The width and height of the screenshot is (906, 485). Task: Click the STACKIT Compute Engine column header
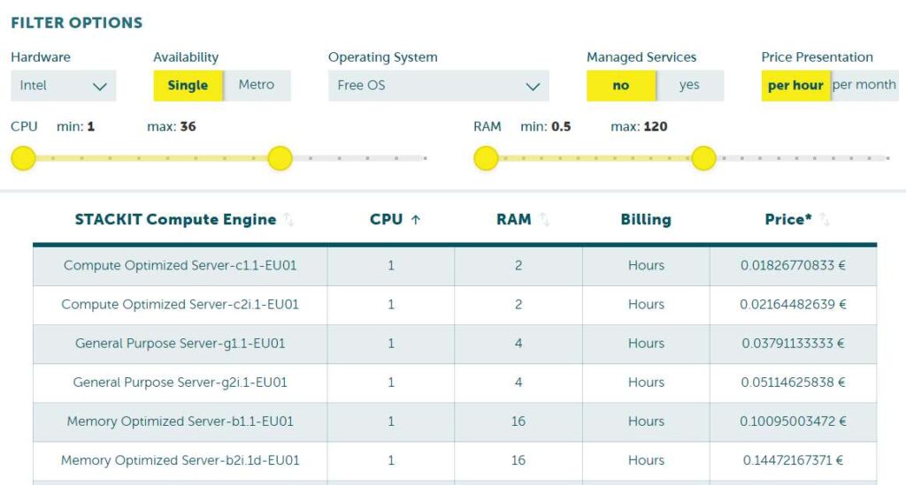pos(176,220)
